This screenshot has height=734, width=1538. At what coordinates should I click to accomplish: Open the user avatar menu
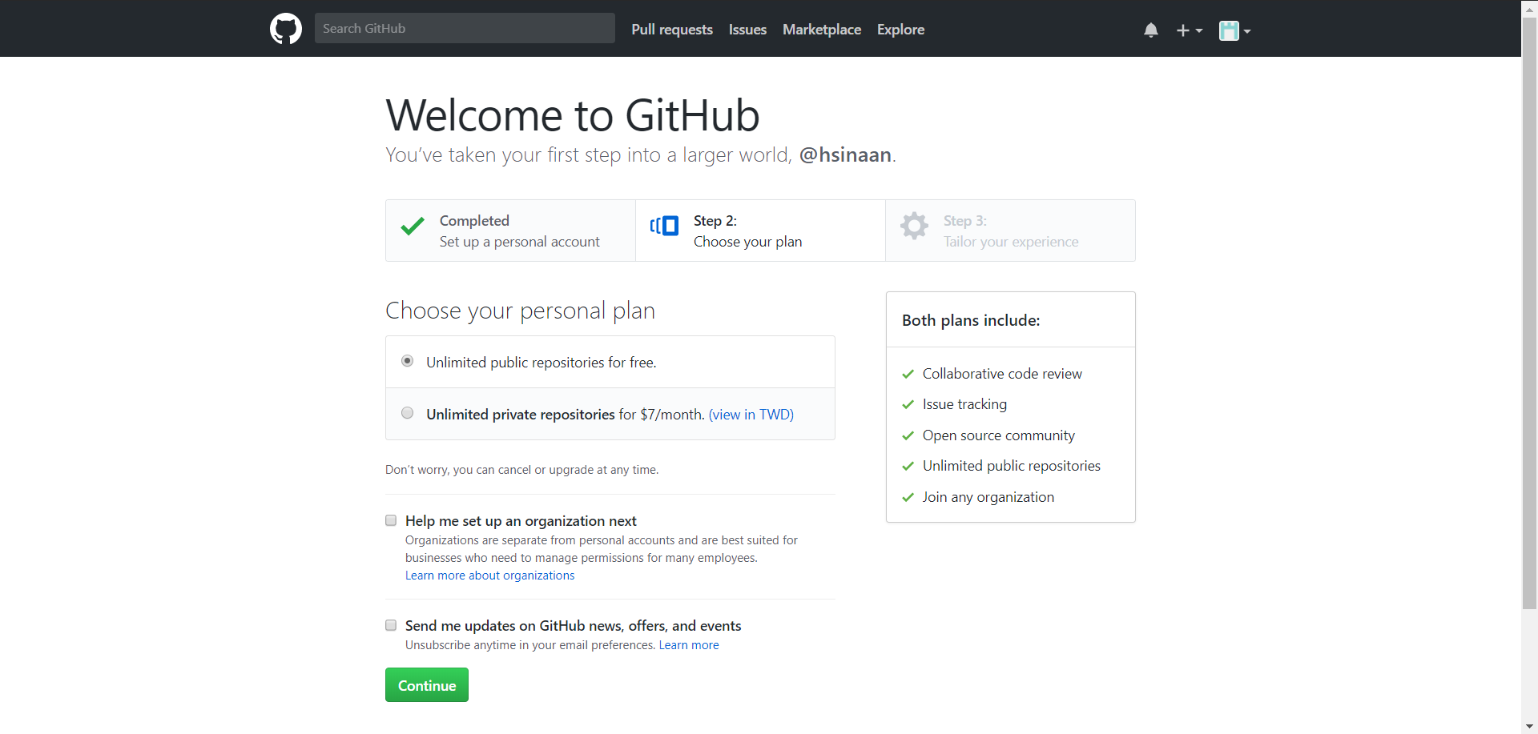click(1234, 30)
